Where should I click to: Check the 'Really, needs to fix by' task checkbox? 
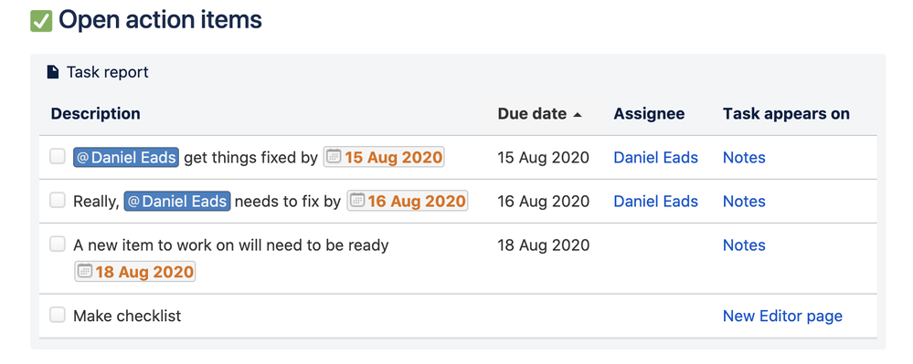click(57, 201)
